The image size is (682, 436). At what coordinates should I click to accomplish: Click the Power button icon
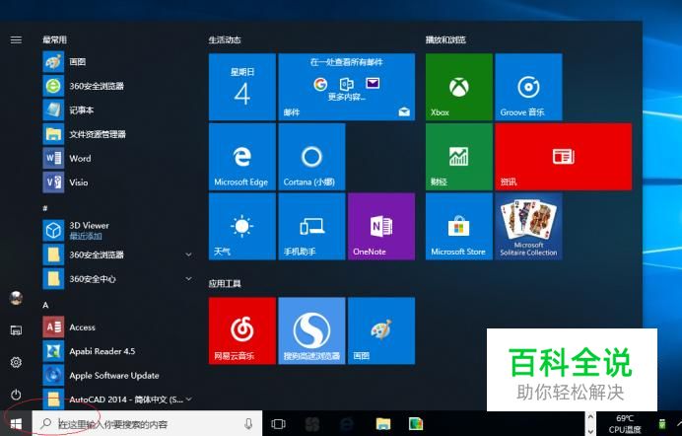[x=16, y=395]
